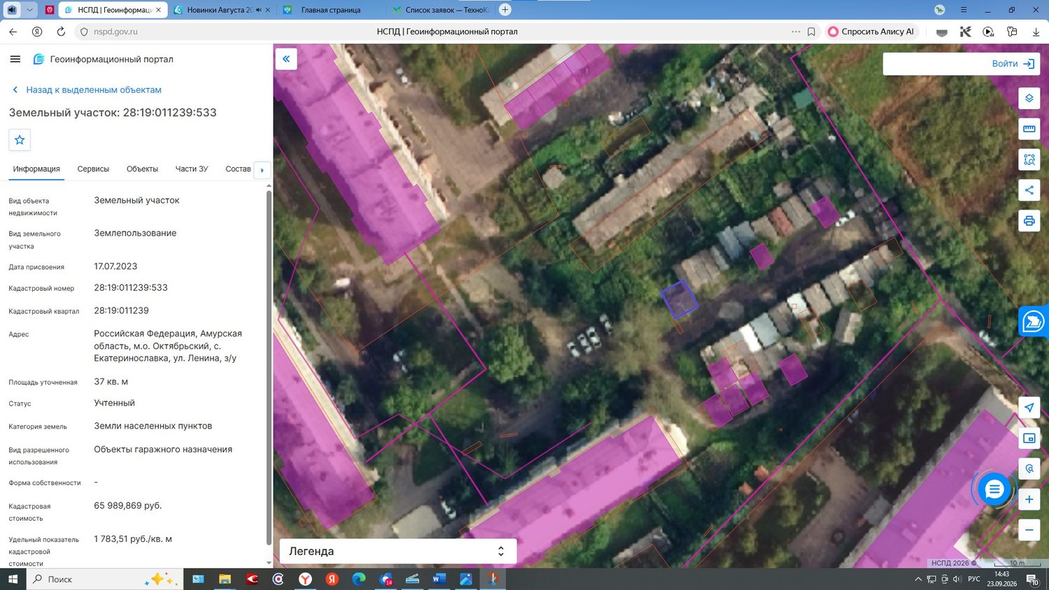Open support chat bubble
Screen dimensions: 1049x590
(x=994, y=489)
